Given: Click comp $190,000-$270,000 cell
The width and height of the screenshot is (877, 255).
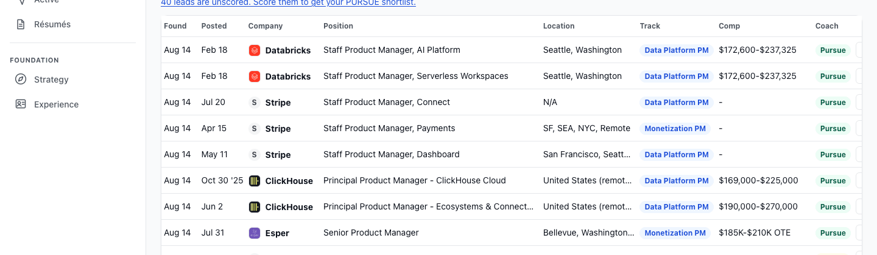Looking at the screenshot, I should click(x=758, y=206).
